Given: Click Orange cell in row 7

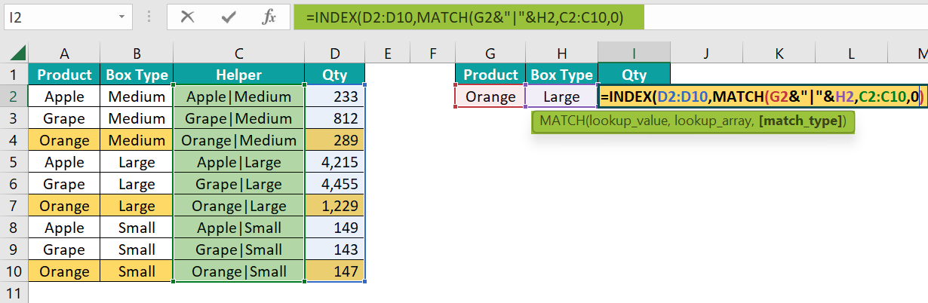Looking at the screenshot, I should pyautogui.click(x=64, y=206).
